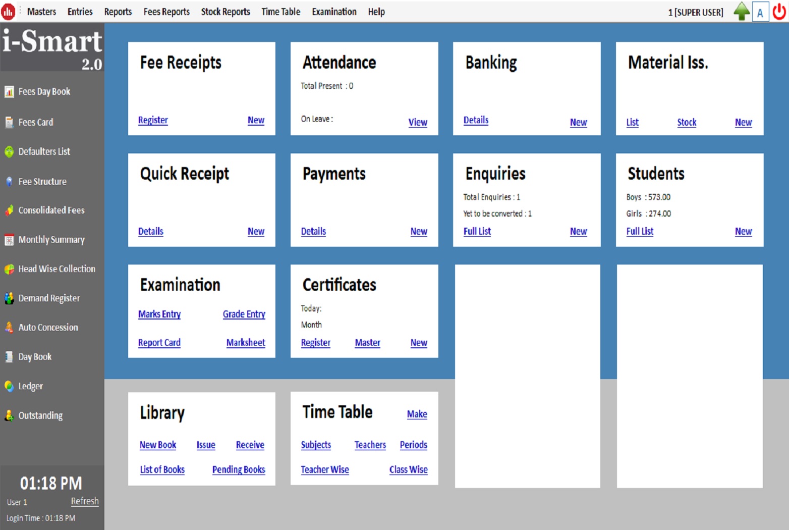Open Marksheet link
The width and height of the screenshot is (789, 530).
pyautogui.click(x=246, y=343)
